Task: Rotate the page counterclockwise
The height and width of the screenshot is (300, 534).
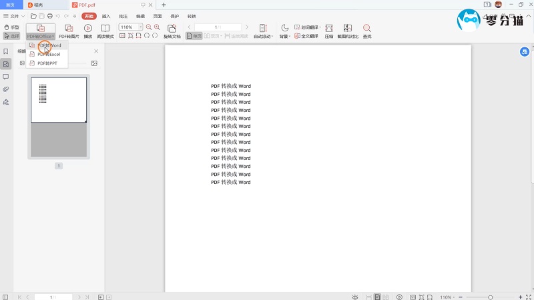Action: pos(155,36)
